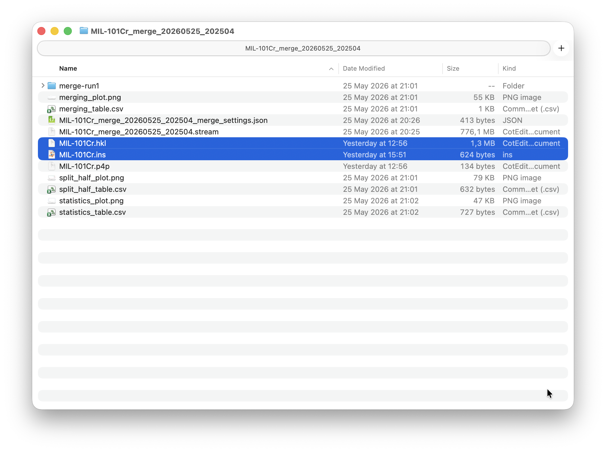Click the folder icon in the title bar
The image size is (606, 452).
pyautogui.click(x=84, y=30)
